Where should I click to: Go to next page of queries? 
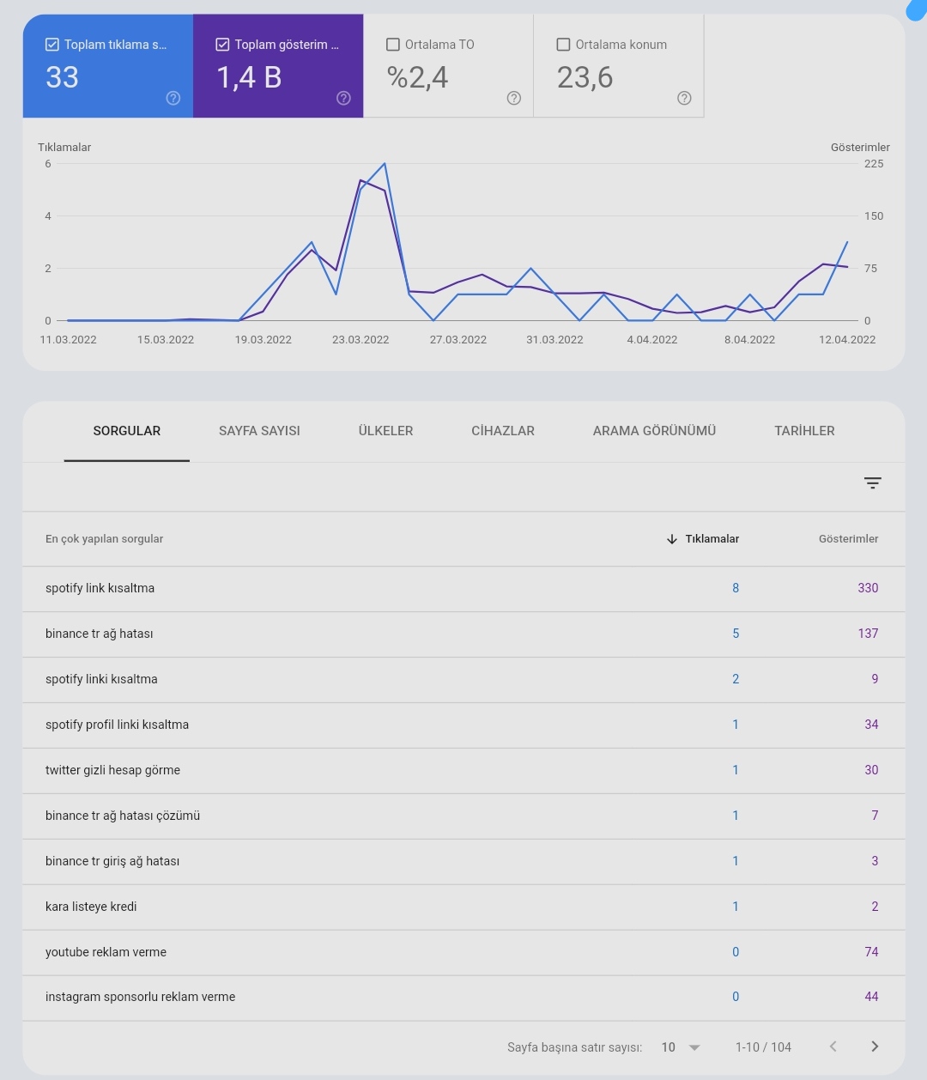(x=875, y=1047)
